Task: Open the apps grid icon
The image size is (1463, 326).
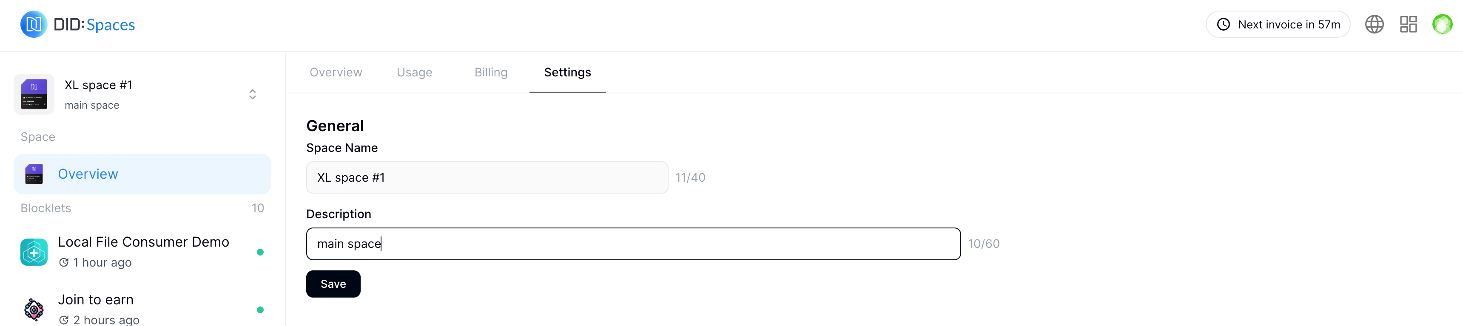Action: [x=1408, y=24]
